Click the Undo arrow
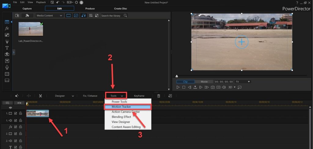The width and height of the screenshot is (313, 149). coord(58,2)
